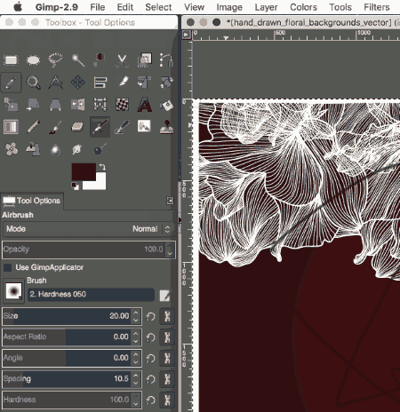
Task: Enable the Use GimpApplicator checkbox
Action: point(7,267)
